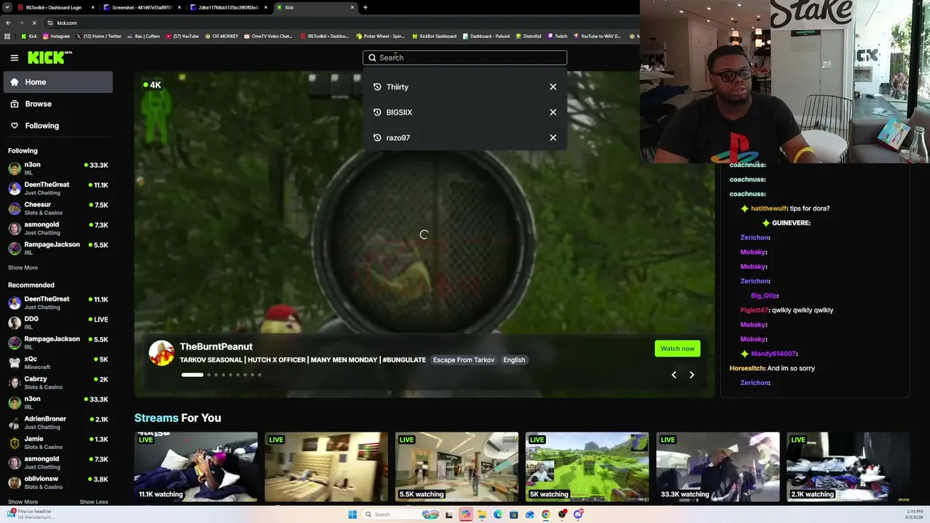Switch to the Kick browser tab
930x523 pixels.
point(316,7)
